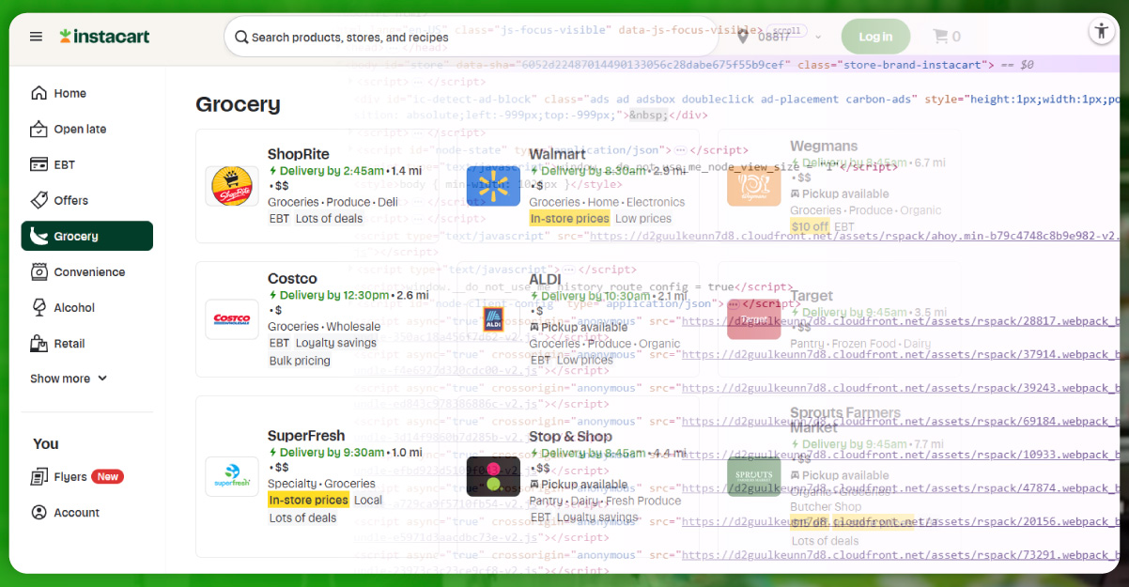The width and height of the screenshot is (1129, 587).
Task: Click the ShopRite store logo
Action: [232, 186]
